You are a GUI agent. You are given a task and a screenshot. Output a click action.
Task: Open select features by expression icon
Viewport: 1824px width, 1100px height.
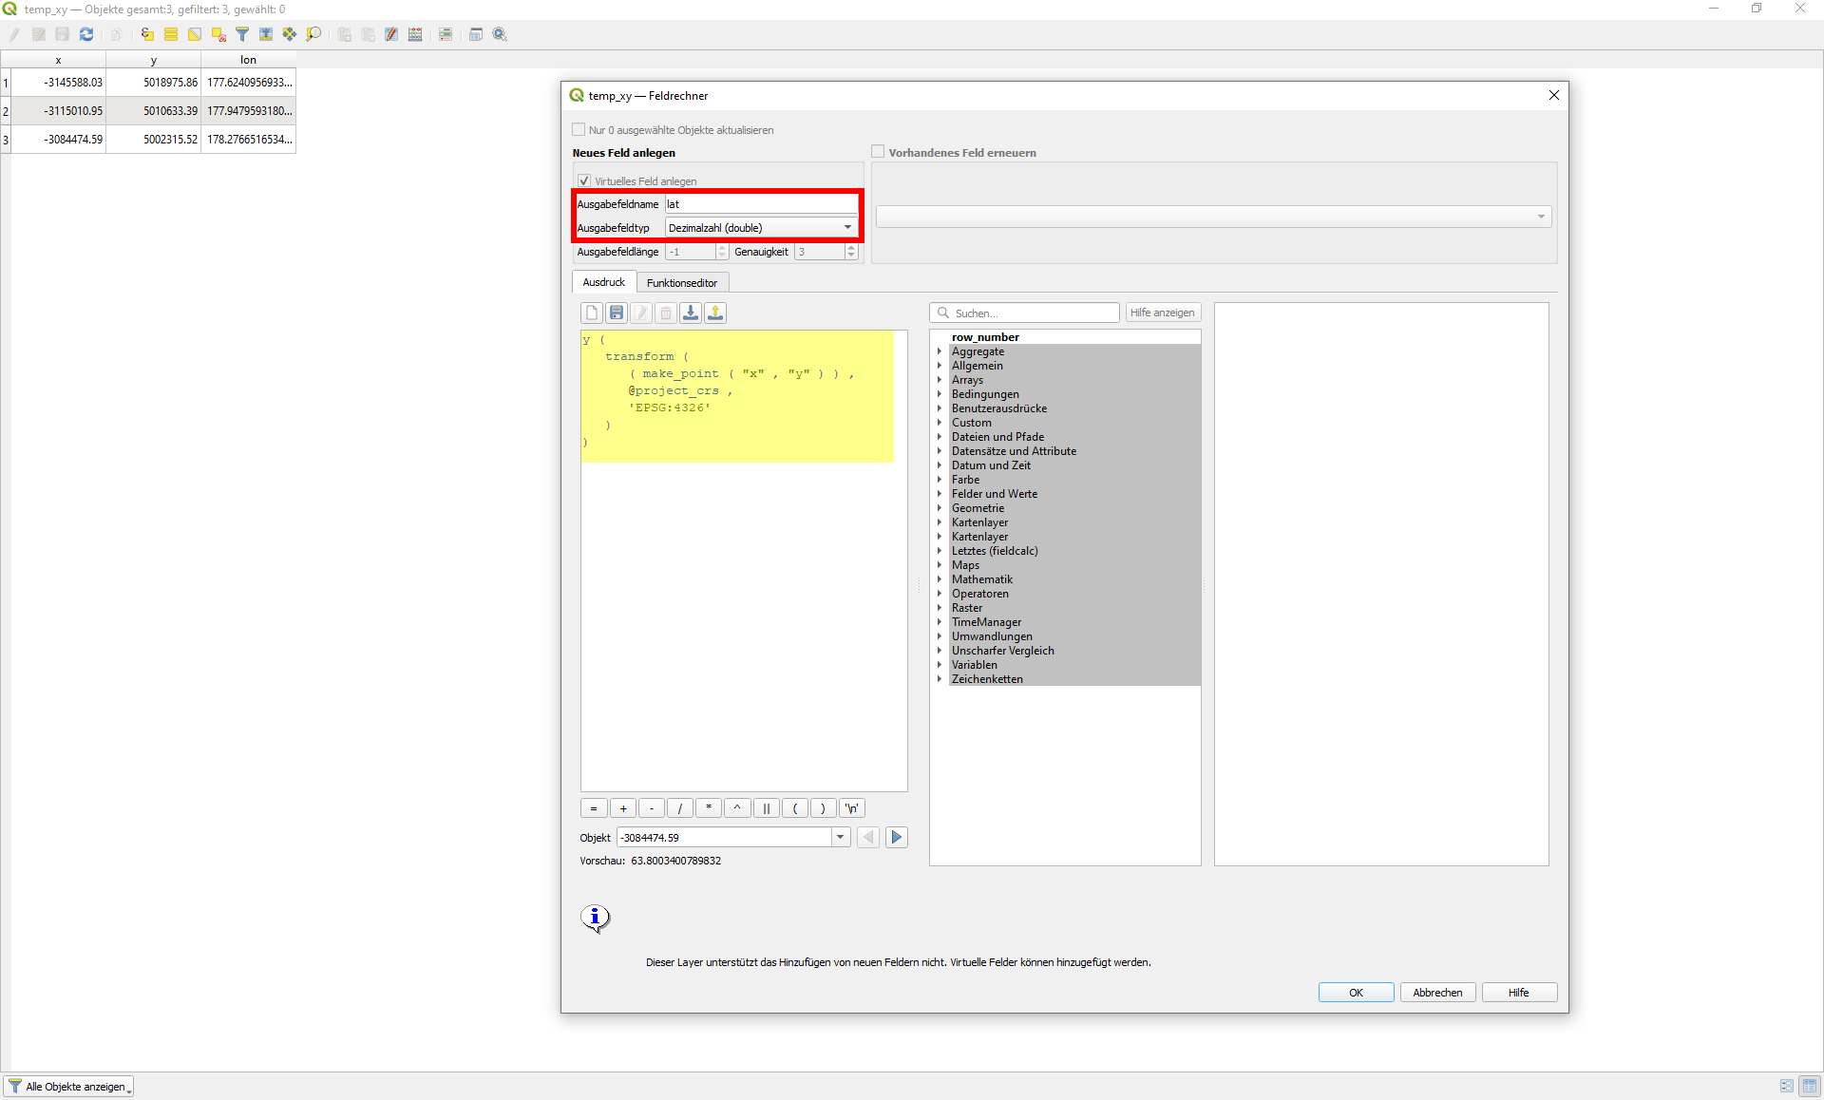(147, 34)
